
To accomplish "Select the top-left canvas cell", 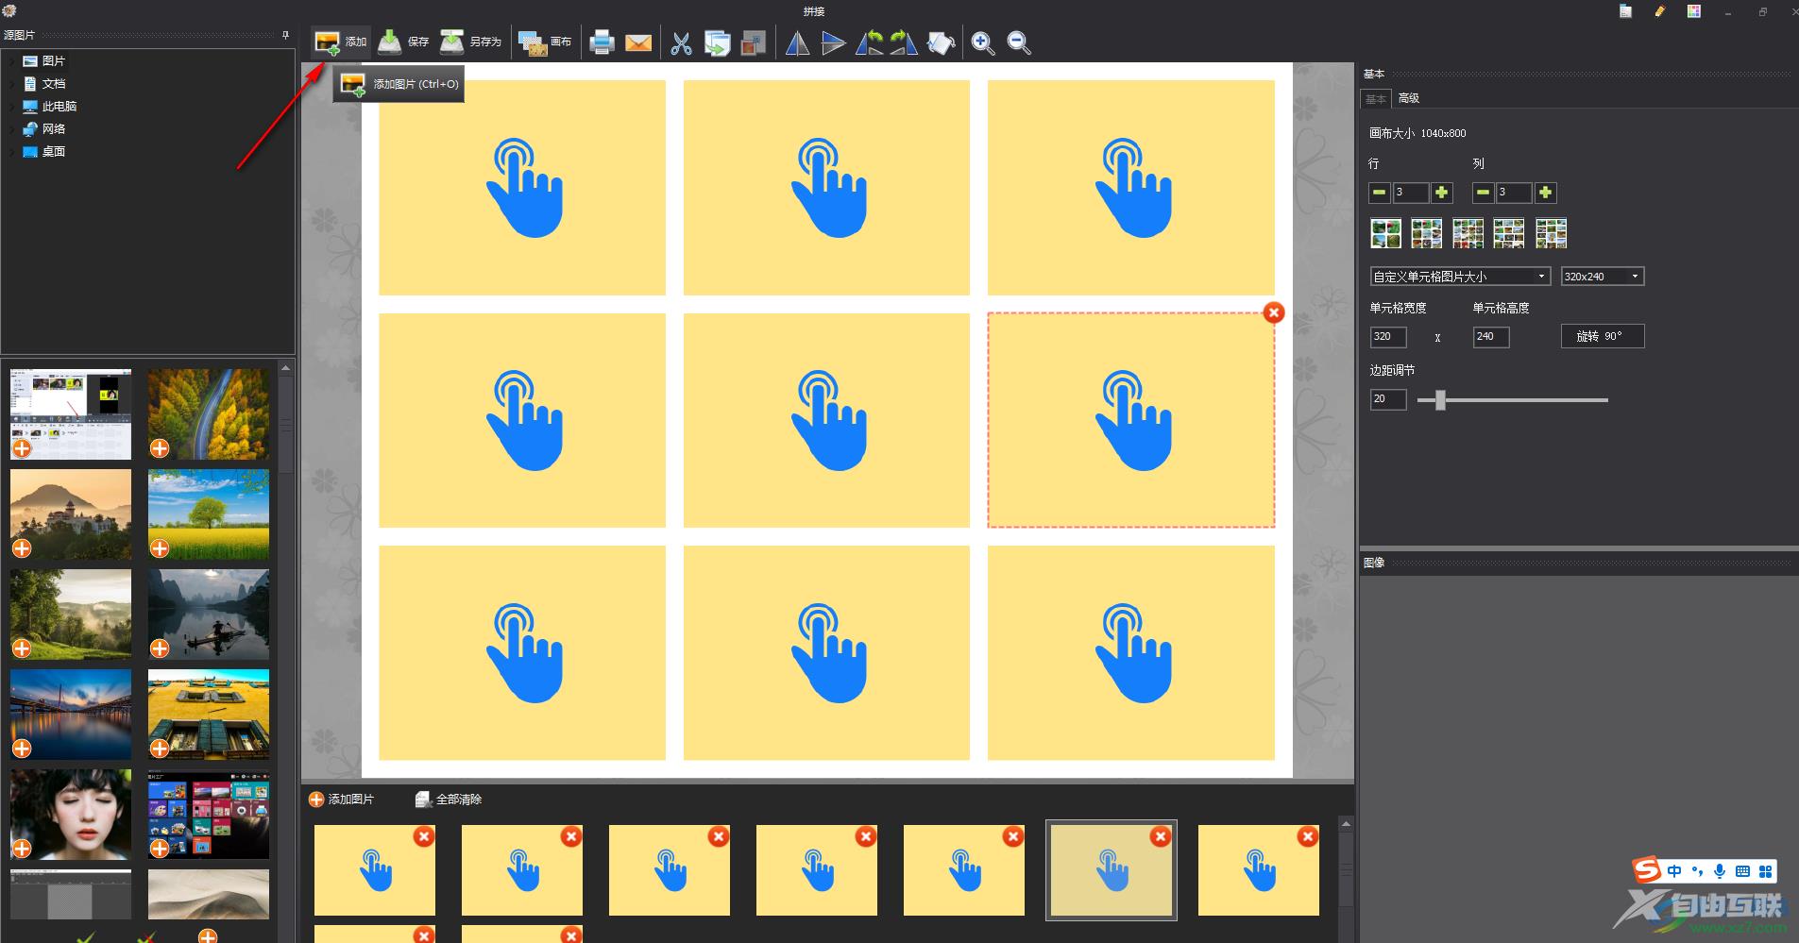I will [x=522, y=188].
